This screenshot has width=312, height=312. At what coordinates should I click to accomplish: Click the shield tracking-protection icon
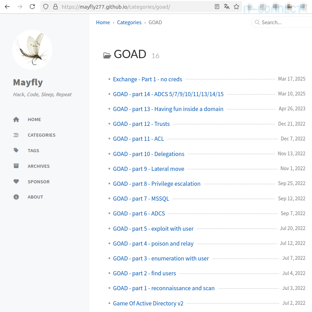coord(45,6)
